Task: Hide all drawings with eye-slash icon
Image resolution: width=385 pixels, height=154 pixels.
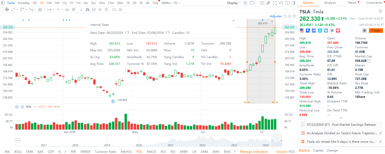Action: (100, 10)
